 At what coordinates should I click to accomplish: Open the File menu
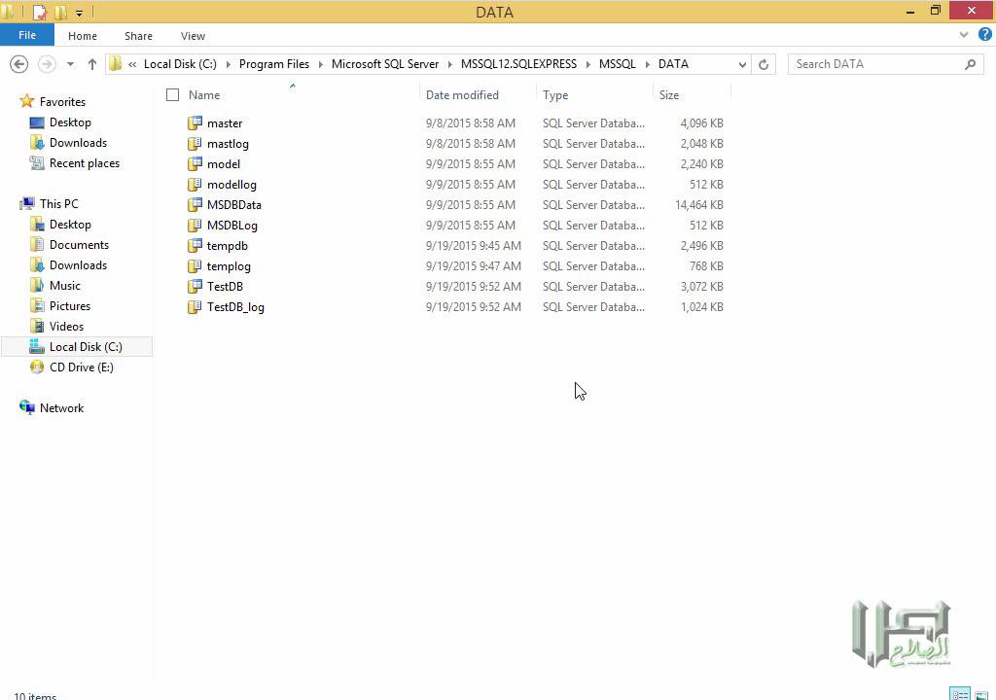(x=27, y=35)
